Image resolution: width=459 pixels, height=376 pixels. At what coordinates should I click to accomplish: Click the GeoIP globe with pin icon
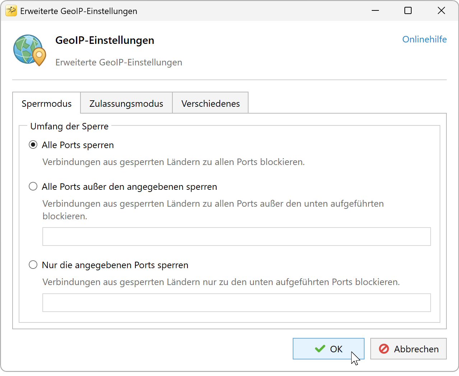click(30, 50)
